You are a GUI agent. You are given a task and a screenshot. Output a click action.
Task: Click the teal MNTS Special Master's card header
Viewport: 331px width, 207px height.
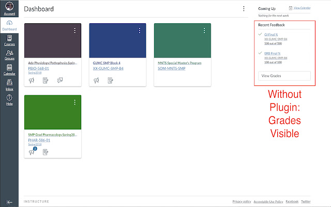183,40
